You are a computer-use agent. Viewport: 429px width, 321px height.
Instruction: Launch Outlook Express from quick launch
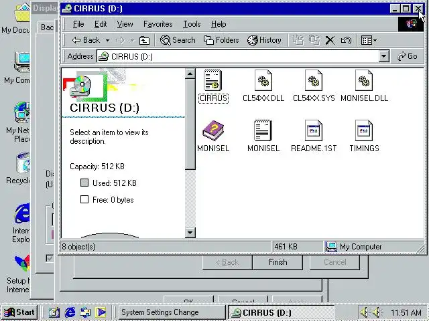tap(85, 312)
